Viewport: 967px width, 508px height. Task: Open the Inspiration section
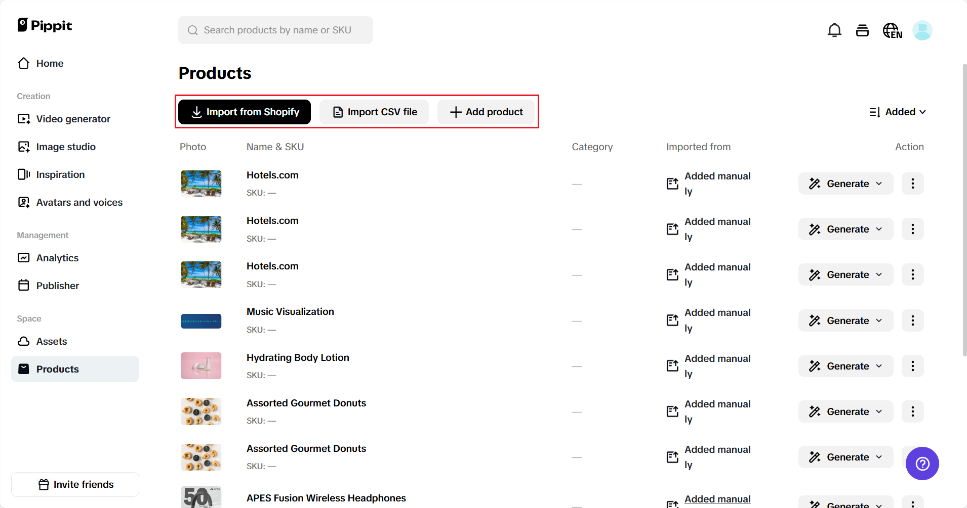point(60,174)
